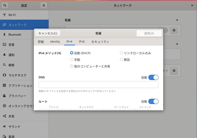197x138 pixels.
Task: Open Bluetooth settings in sidebar
Action: (15, 35)
